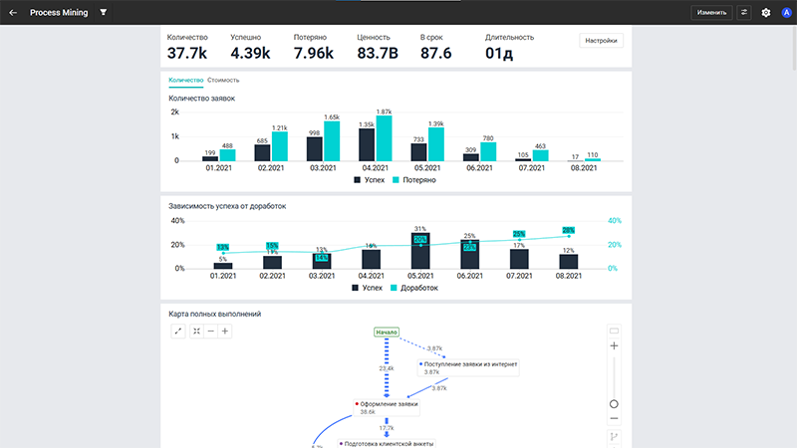This screenshot has height=448, width=797.
Task: Click the 28% point on 08.2021
Action: pos(569,236)
